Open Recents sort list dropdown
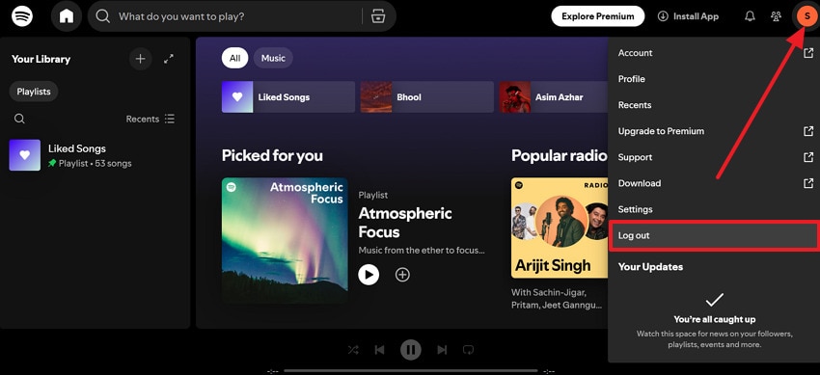 click(150, 120)
